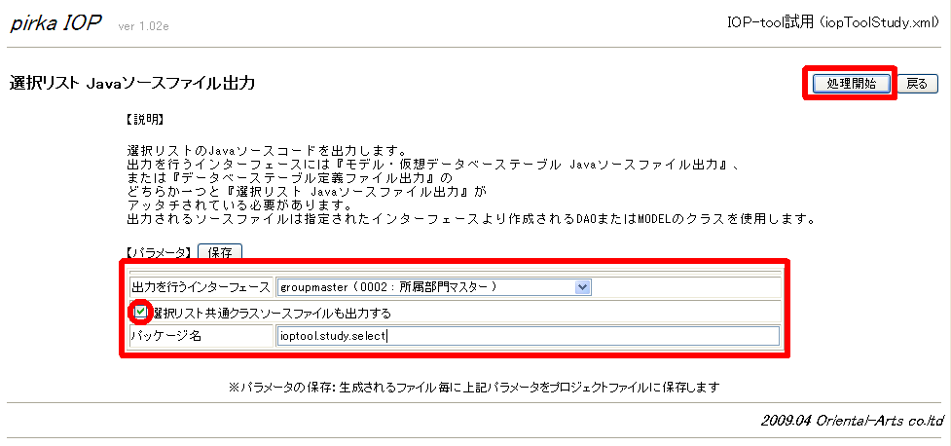Screen dimensions: 951x446
Task: Click the ※パラメータの保存 note text
Action: (x=474, y=387)
